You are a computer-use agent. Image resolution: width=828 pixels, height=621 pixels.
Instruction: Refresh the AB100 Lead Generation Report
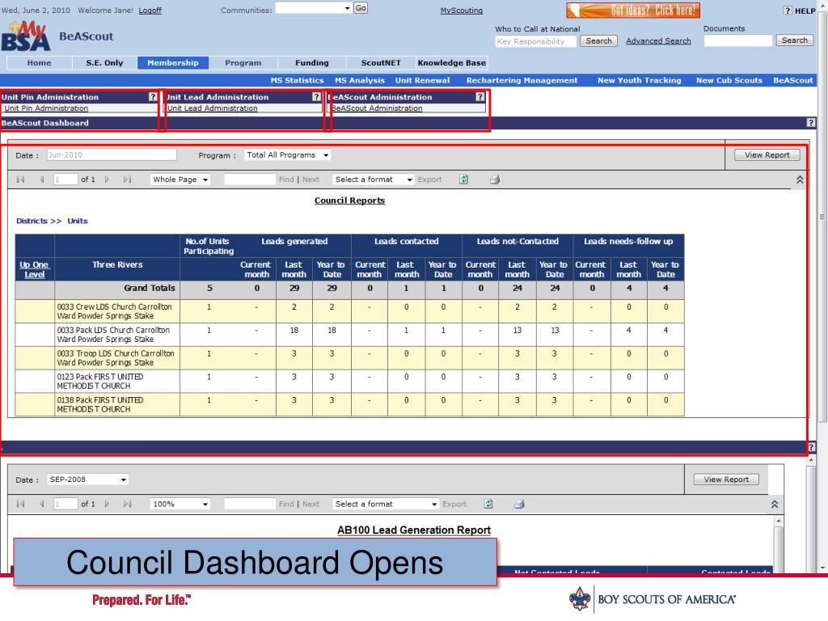click(488, 505)
